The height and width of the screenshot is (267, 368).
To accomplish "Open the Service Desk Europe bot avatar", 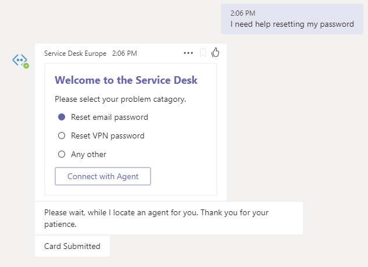I will [20, 60].
